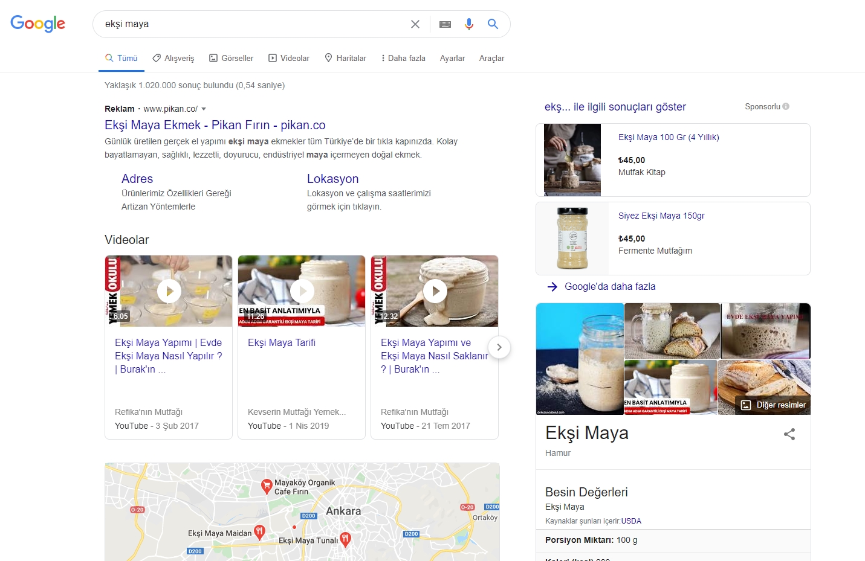The image size is (865, 561).
Task: Expand the ad dropdown arrow beside www.pikan.co
Action: (x=204, y=109)
